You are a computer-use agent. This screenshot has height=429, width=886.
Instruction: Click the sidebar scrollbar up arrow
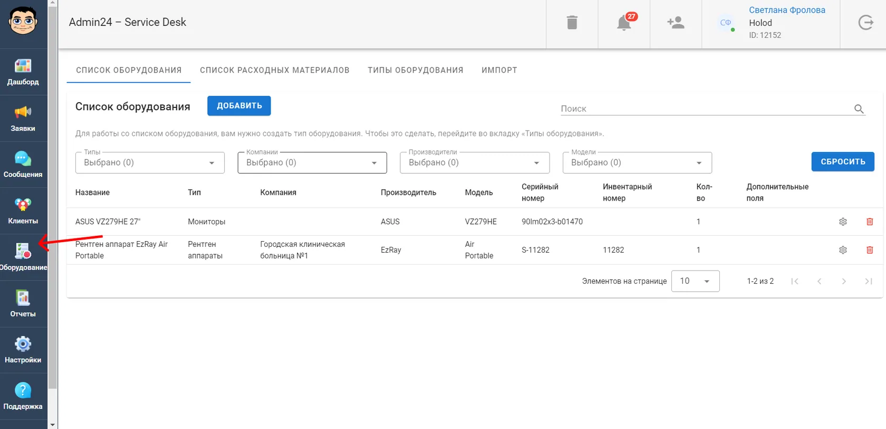point(52,3)
